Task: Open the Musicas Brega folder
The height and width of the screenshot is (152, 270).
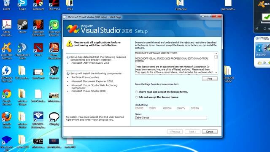Action: click(22, 97)
